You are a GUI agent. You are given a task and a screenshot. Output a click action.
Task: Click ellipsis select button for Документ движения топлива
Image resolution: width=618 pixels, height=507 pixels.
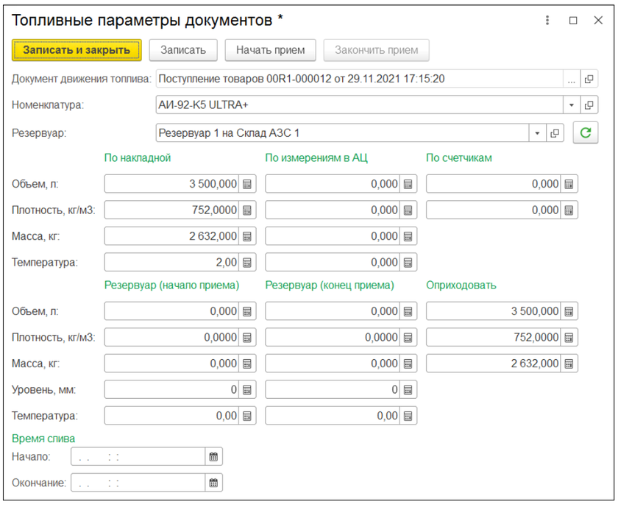572,79
